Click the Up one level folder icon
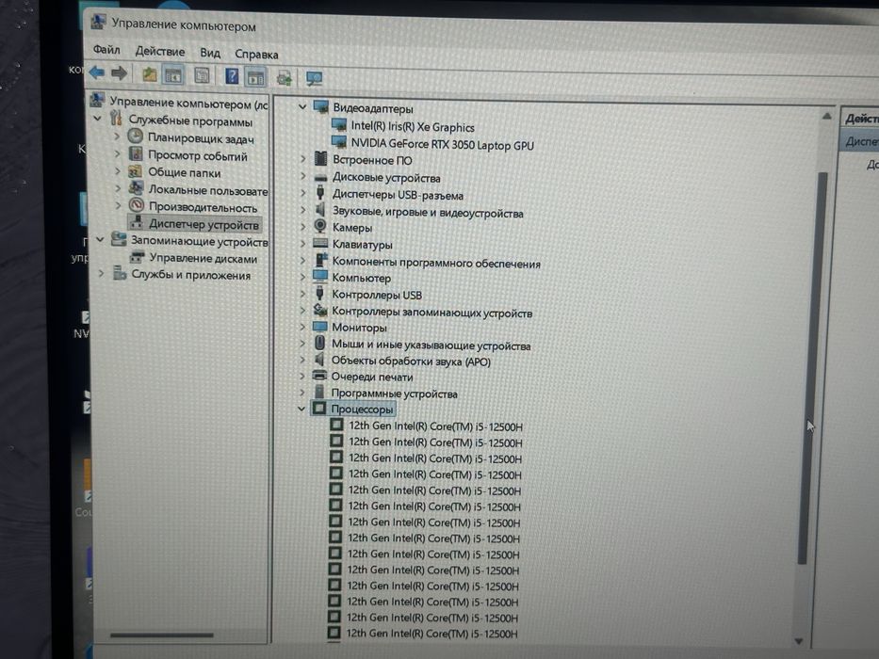The image size is (879, 659). pos(149,74)
